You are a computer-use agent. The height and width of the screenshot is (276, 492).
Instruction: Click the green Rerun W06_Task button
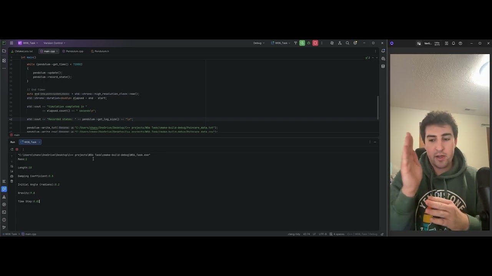[x=302, y=43]
